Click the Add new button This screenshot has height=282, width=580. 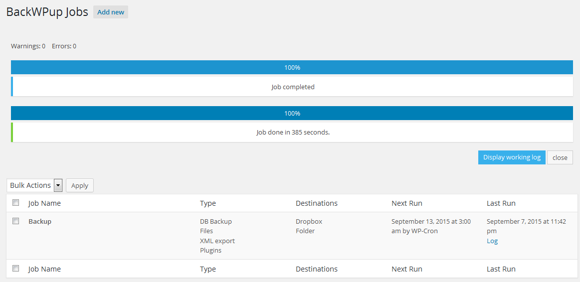(111, 12)
